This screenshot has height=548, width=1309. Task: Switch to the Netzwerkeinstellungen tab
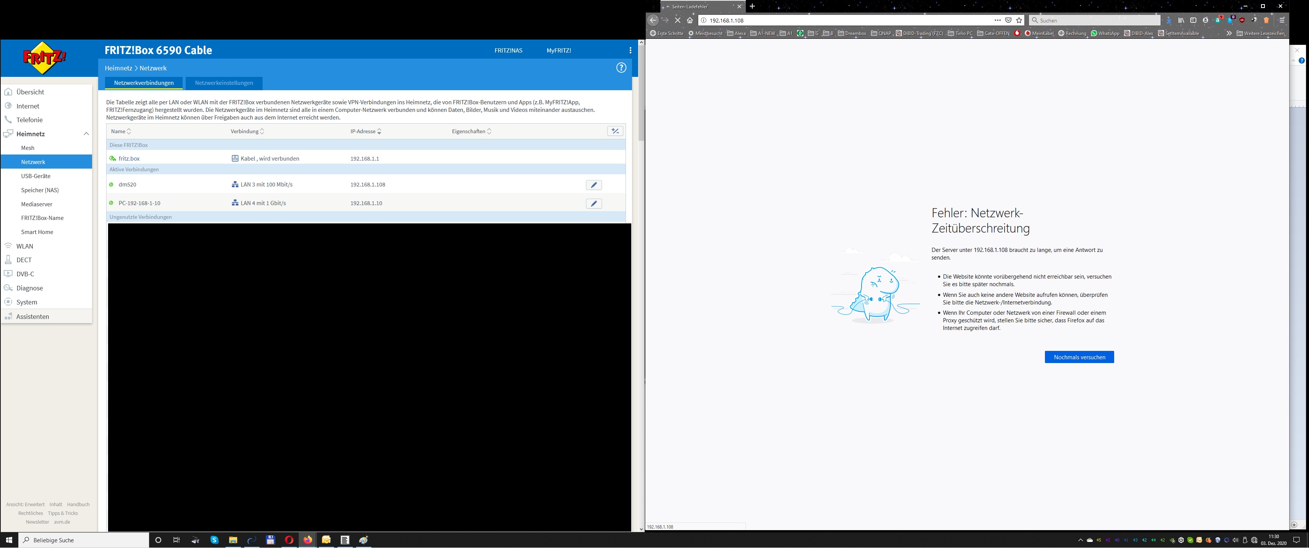pyautogui.click(x=224, y=83)
